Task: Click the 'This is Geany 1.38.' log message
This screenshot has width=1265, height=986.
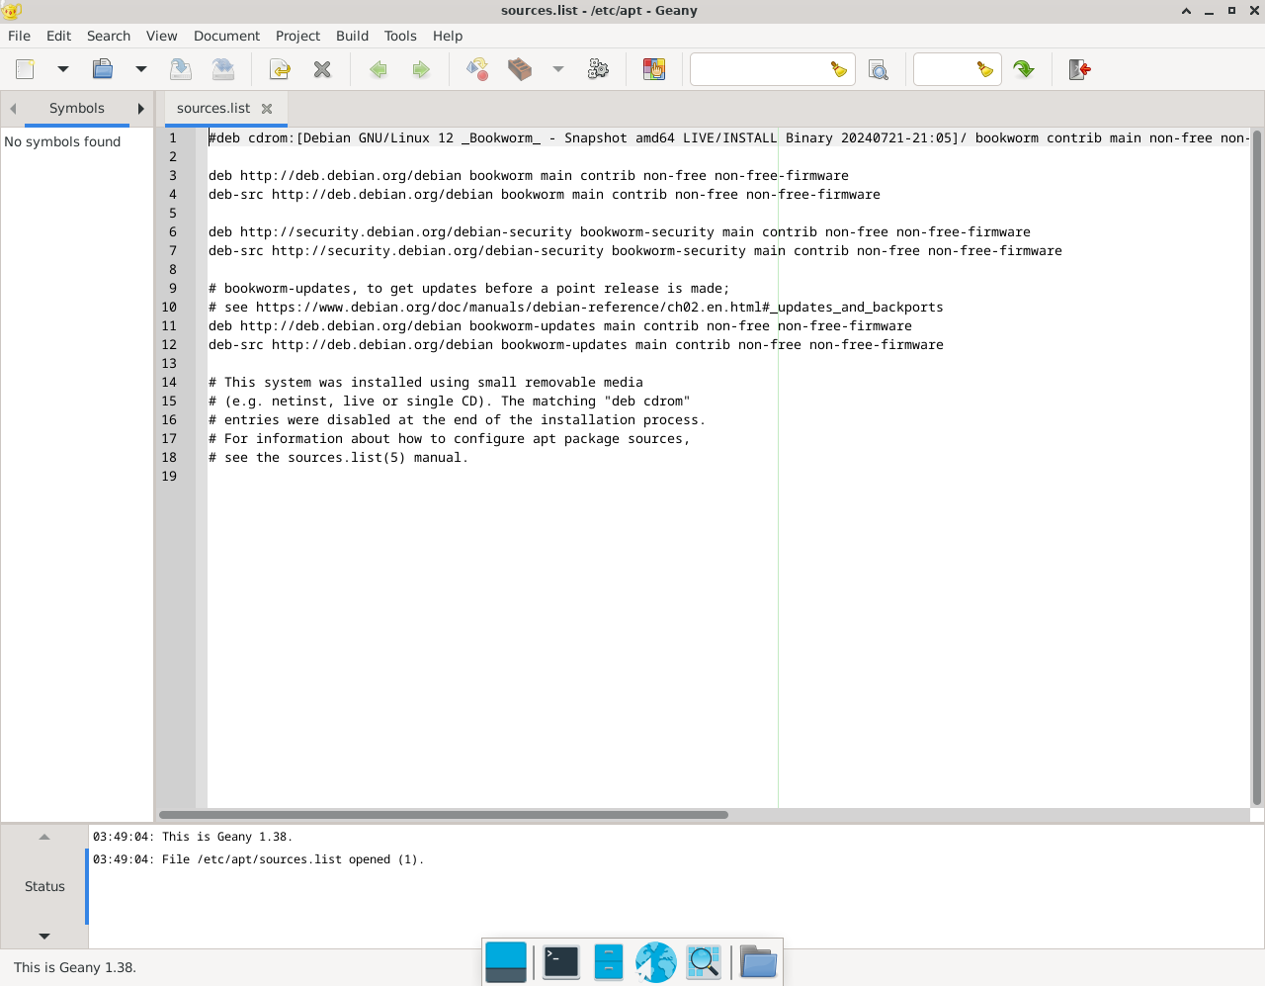Action: (193, 837)
